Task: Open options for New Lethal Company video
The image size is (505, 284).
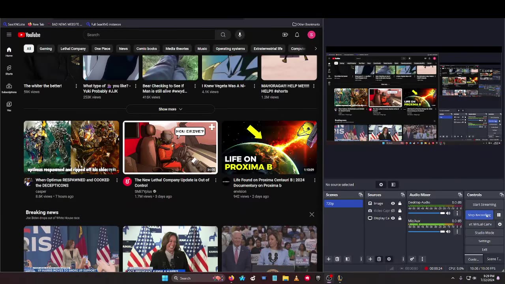Action: (x=215, y=180)
